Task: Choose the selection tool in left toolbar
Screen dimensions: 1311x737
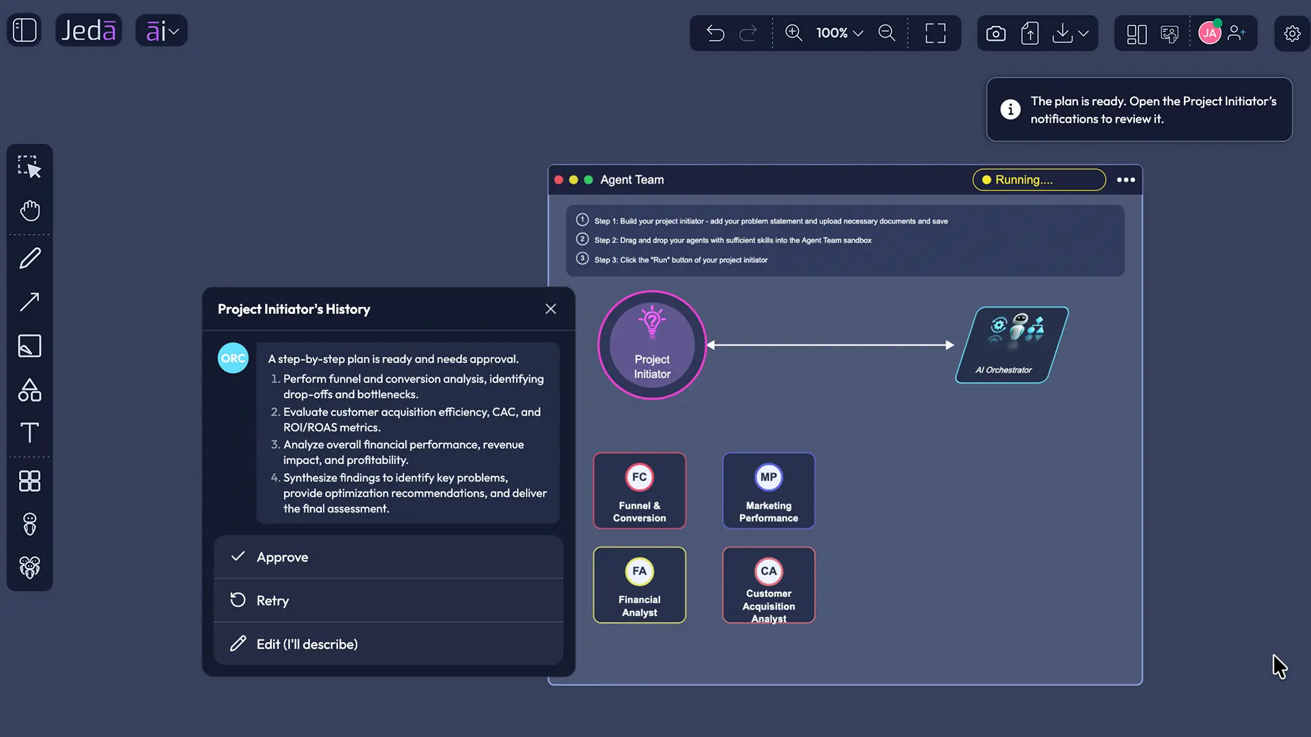Action: click(x=29, y=167)
